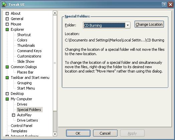175x140 pixels.
Task: Expand the Desktop tree node box
Action: 7,94
